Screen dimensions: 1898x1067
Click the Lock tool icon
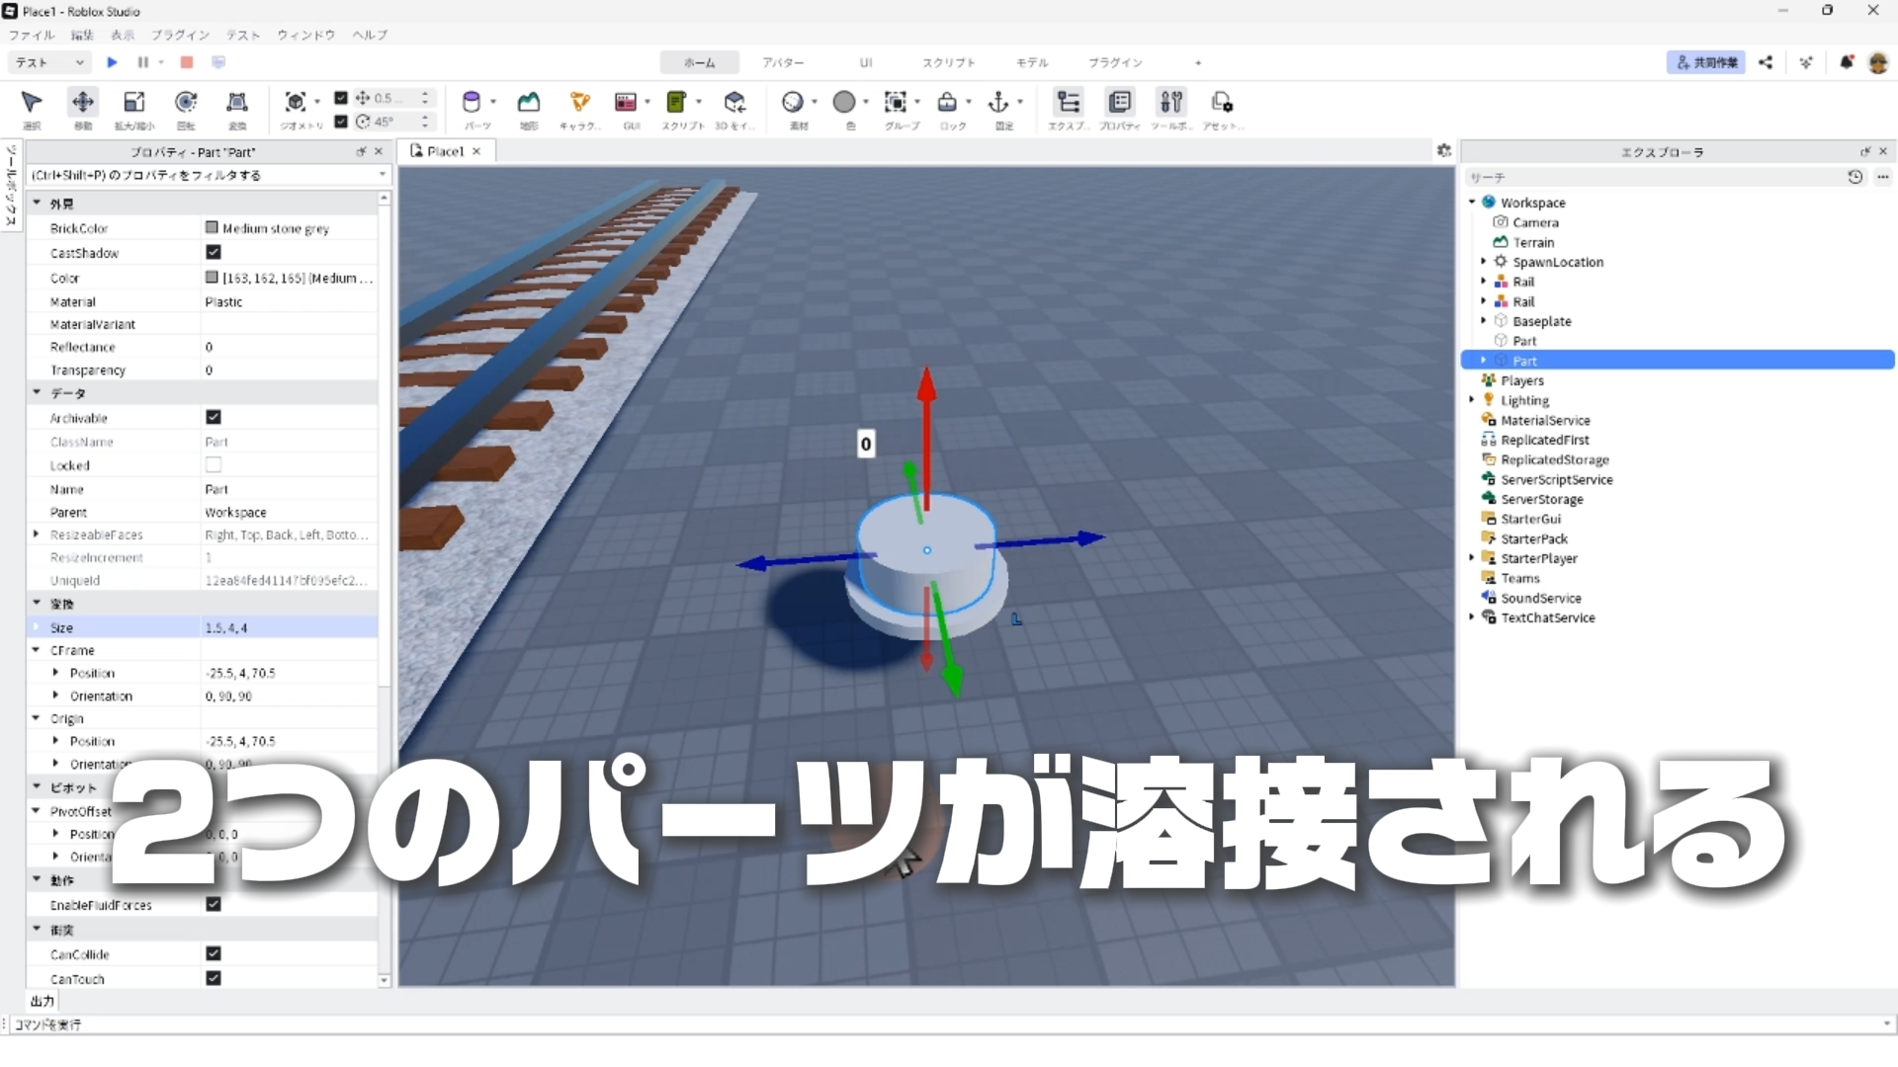coord(947,102)
